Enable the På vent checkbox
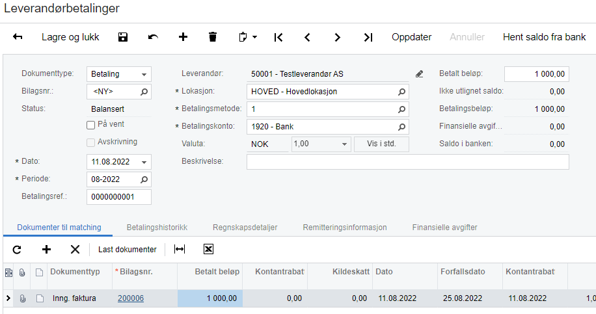Viewport: 596px width, 314px height. pyautogui.click(x=91, y=124)
